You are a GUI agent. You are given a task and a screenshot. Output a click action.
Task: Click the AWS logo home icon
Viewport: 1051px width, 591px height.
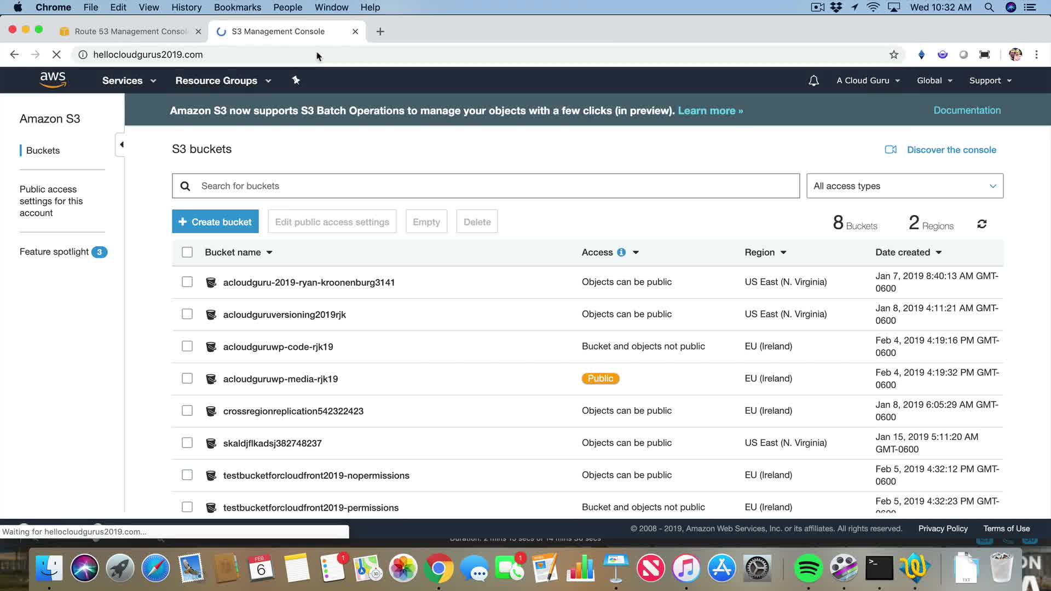click(x=53, y=80)
